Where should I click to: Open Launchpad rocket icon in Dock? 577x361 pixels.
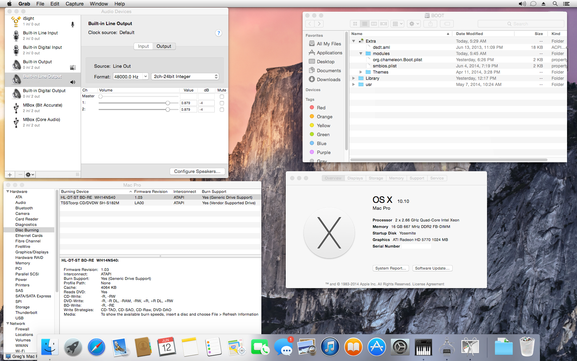coord(73,347)
